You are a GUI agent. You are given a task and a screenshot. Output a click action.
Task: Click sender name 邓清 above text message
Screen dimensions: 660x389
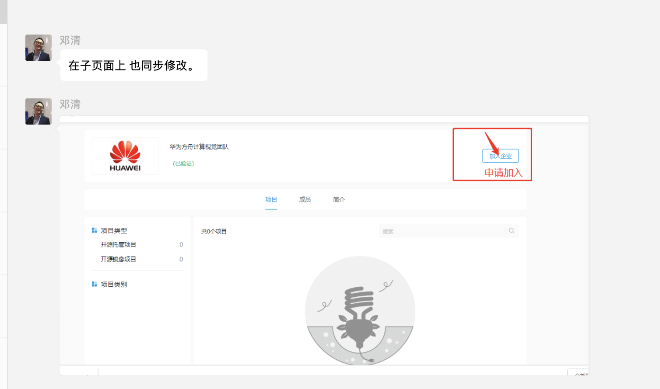pos(70,40)
